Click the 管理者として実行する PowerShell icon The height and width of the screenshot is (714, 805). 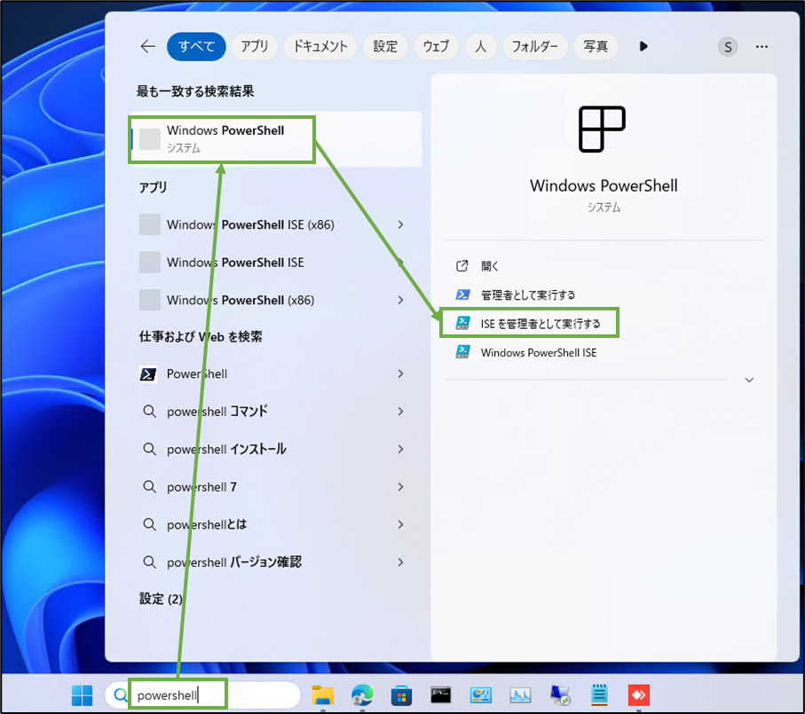click(x=462, y=294)
